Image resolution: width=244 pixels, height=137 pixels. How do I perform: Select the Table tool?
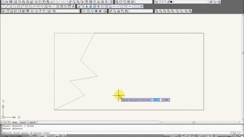[69, 6]
